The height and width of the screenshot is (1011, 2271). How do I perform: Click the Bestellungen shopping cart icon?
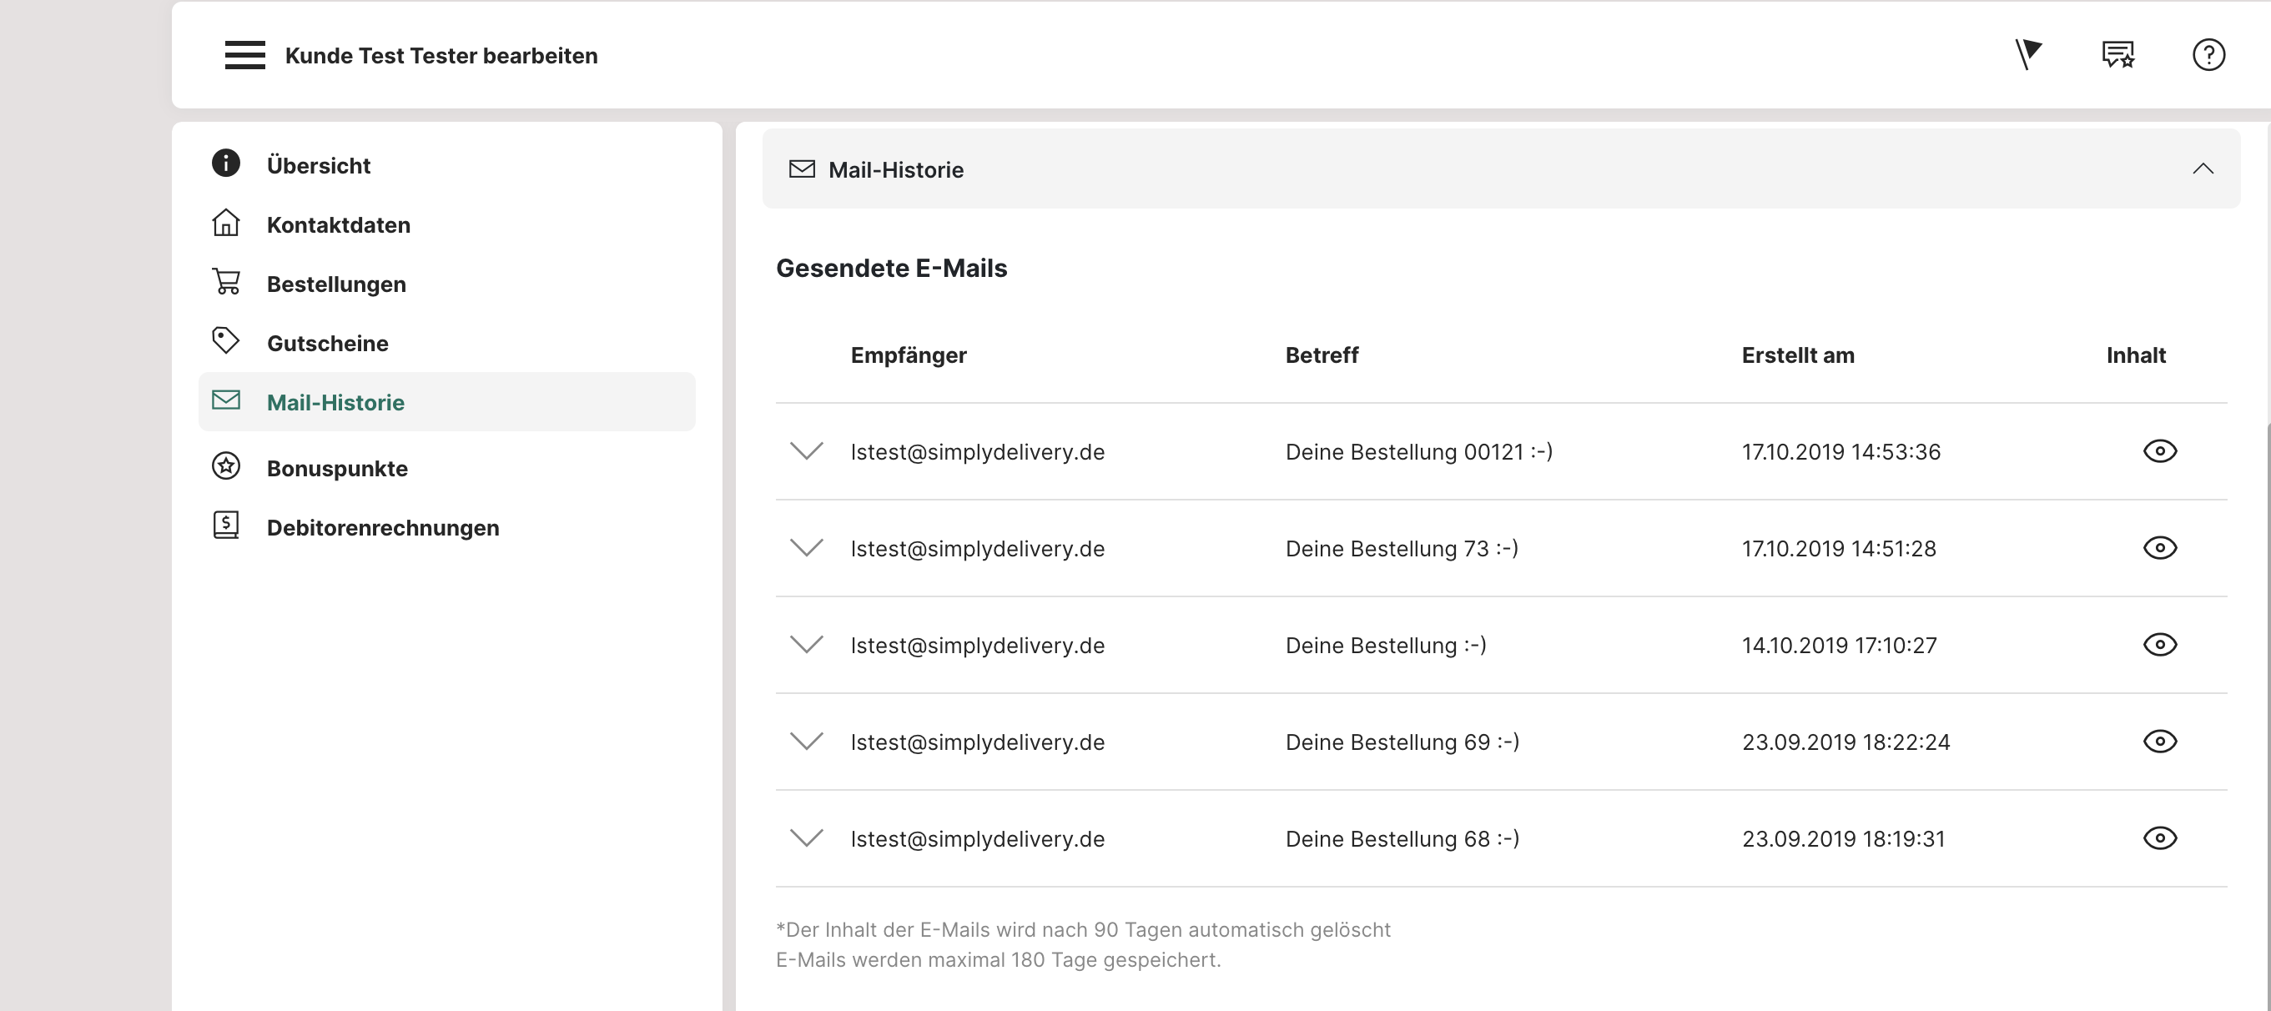click(x=226, y=282)
